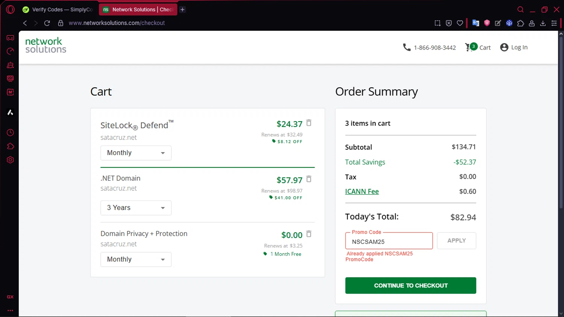Add page to bookmarks with heart icon
Screen dimensions: 564x317
(x=460, y=23)
